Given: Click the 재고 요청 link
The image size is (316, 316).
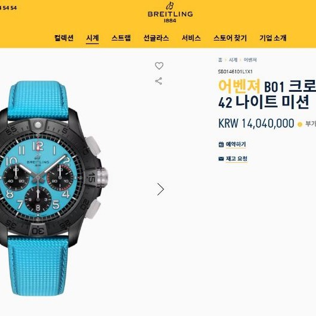Looking at the screenshot, I should [x=236, y=159].
